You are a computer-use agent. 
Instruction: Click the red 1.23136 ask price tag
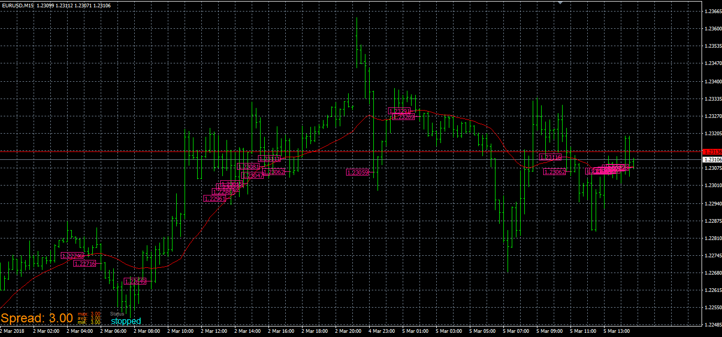(712, 151)
